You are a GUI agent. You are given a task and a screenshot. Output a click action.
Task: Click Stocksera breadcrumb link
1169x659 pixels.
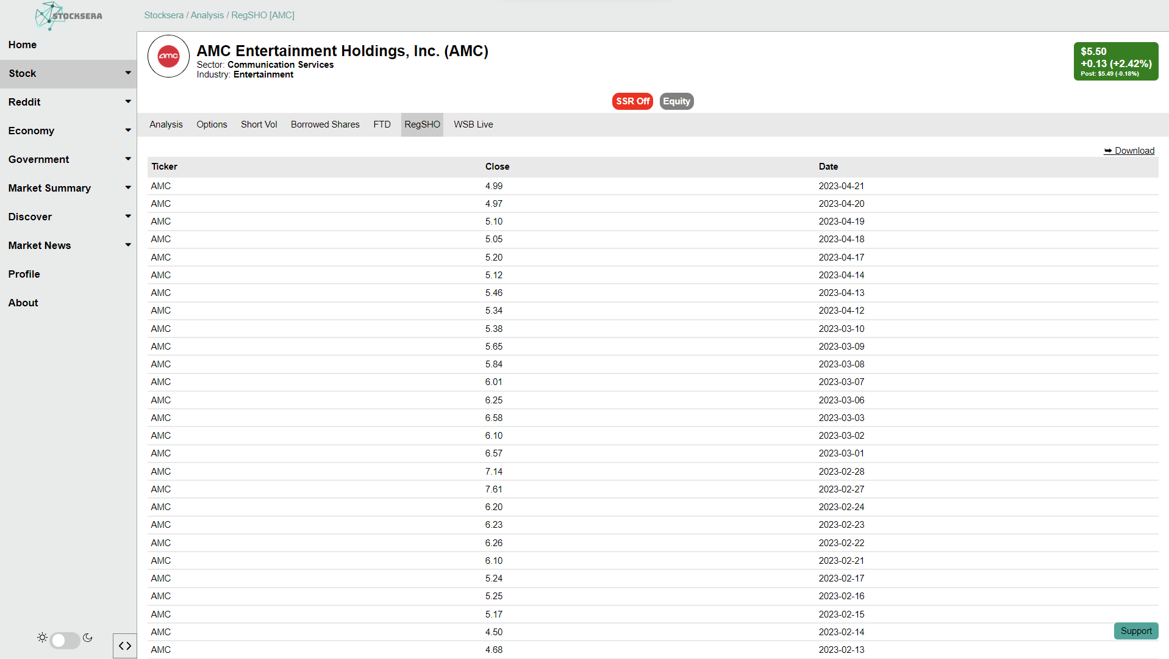163,15
